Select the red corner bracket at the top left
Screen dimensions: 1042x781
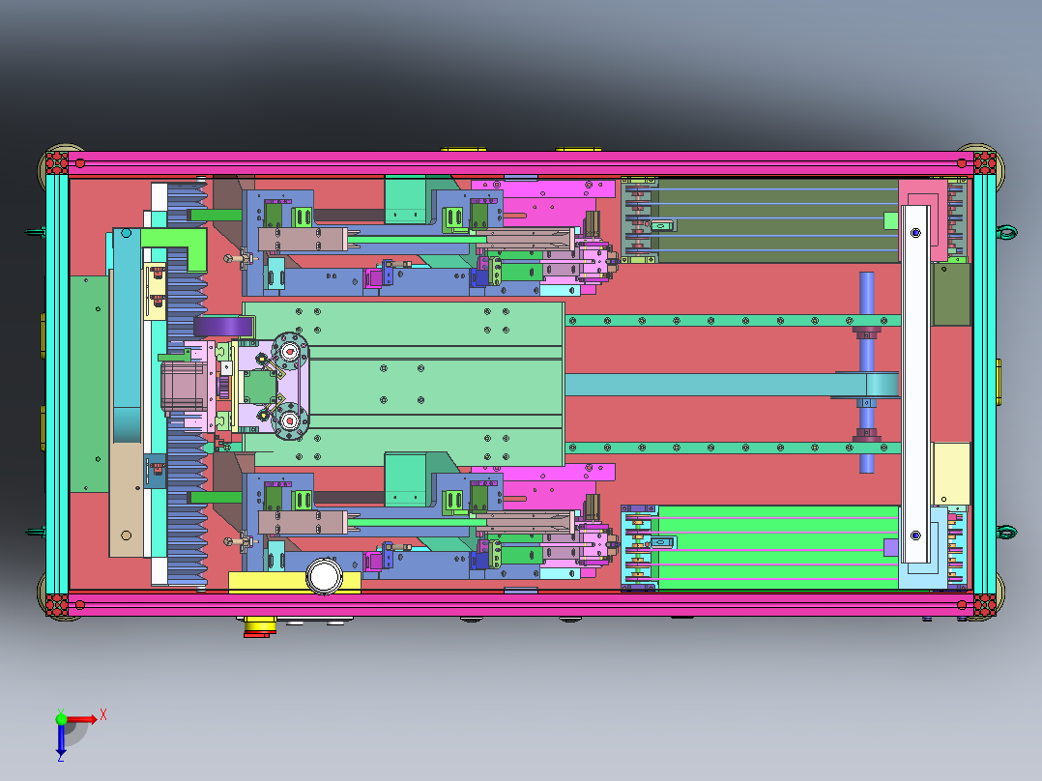pos(56,162)
